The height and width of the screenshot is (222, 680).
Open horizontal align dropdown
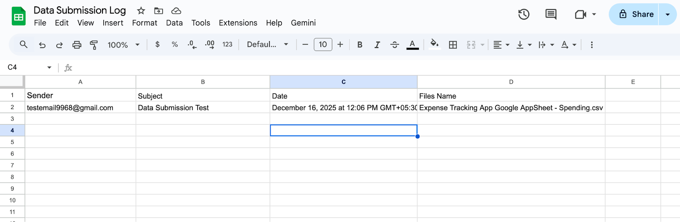point(501,45)
